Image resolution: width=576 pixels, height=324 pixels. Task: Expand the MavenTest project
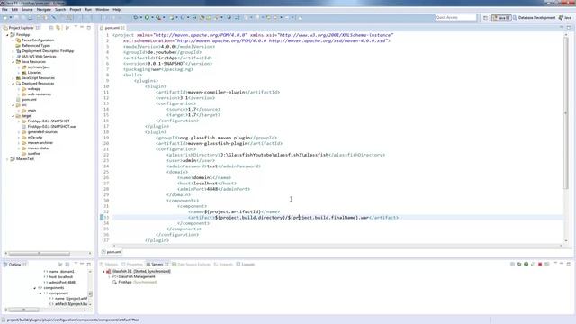tap(7, 159)
